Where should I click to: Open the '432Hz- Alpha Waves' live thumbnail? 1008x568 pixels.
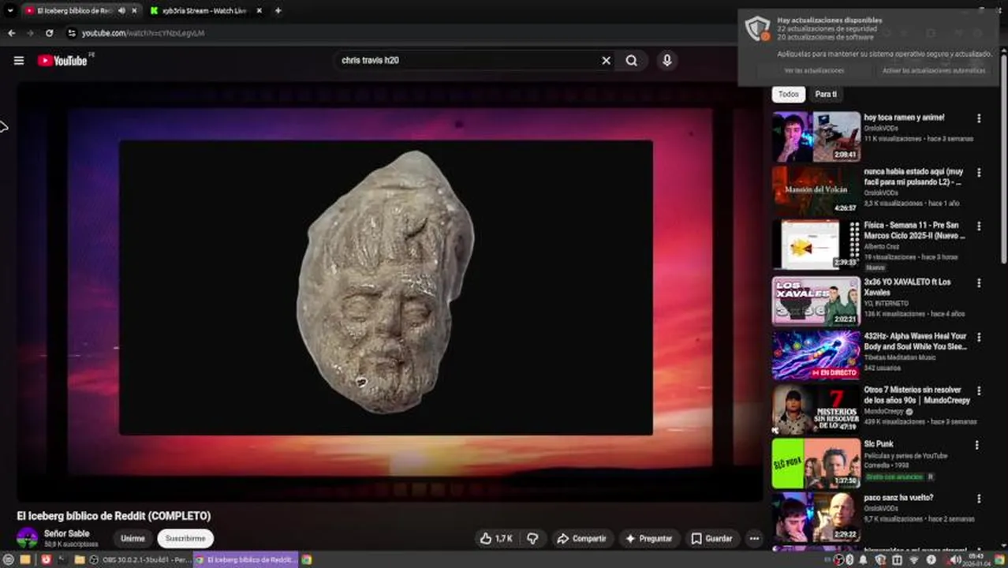tap(816, 353)
